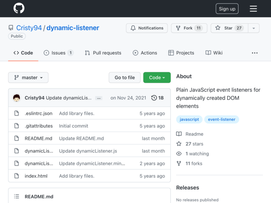Open the 'Initial commit' commit message
271x203 pixels.
73,126
